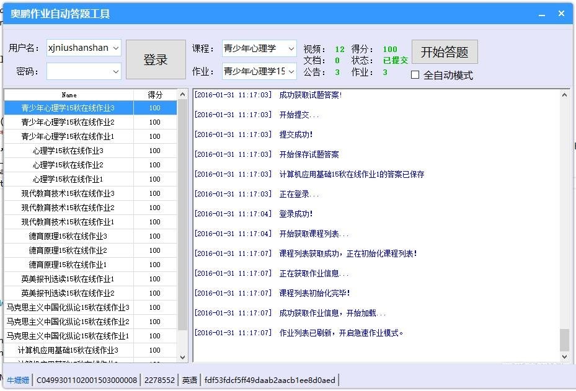This screenshot has width=576, height=391.
Task: Select 马克思主义中国化纵论15秋在线作业3
Action: 68,307
